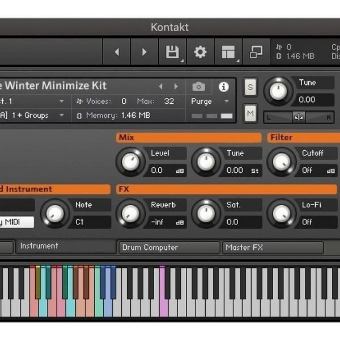
Task: Click the FX section header
Action: pyautogui.click(x=227, y=189)
